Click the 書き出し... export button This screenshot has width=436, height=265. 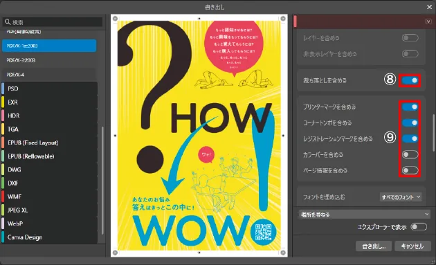pyautogui.click(x=374, y=246)
